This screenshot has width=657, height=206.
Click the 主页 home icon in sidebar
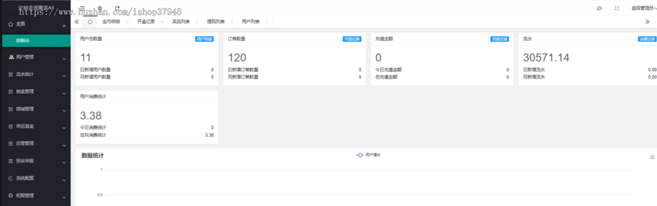(x=11, y=24)
